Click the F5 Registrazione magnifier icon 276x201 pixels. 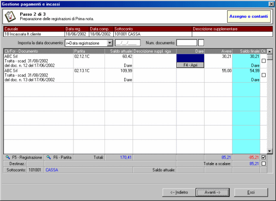point(8,157)
